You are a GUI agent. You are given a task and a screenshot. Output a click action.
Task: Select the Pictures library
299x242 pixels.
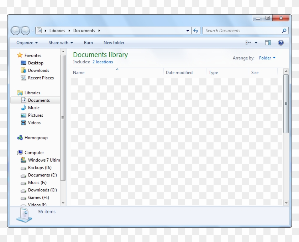click(36, 115)
